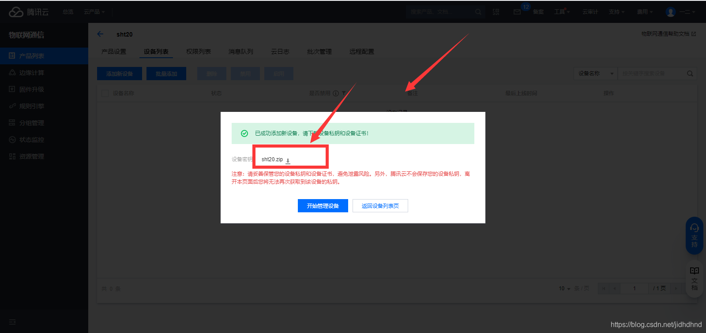The image size is (706, 333).
Task: Click the 状态监控 sidebar icon
Action: pyautogui.click(x=12, y=140)
